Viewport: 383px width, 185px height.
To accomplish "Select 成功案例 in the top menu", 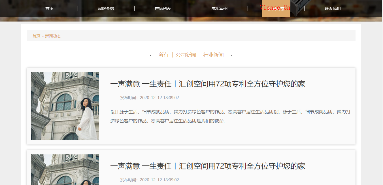I will 219,8.
